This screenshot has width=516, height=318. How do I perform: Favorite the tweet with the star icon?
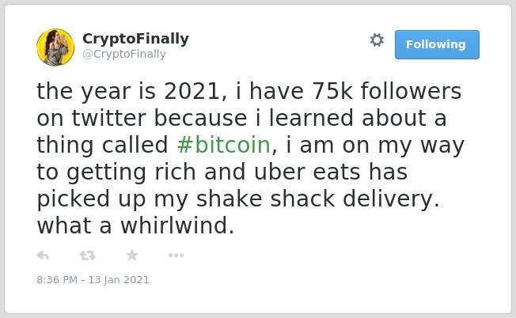(132, 255)
